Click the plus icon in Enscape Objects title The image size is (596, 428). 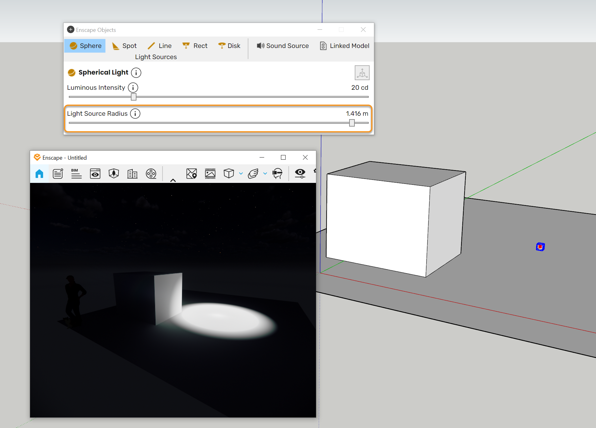(x=71, y=29)
